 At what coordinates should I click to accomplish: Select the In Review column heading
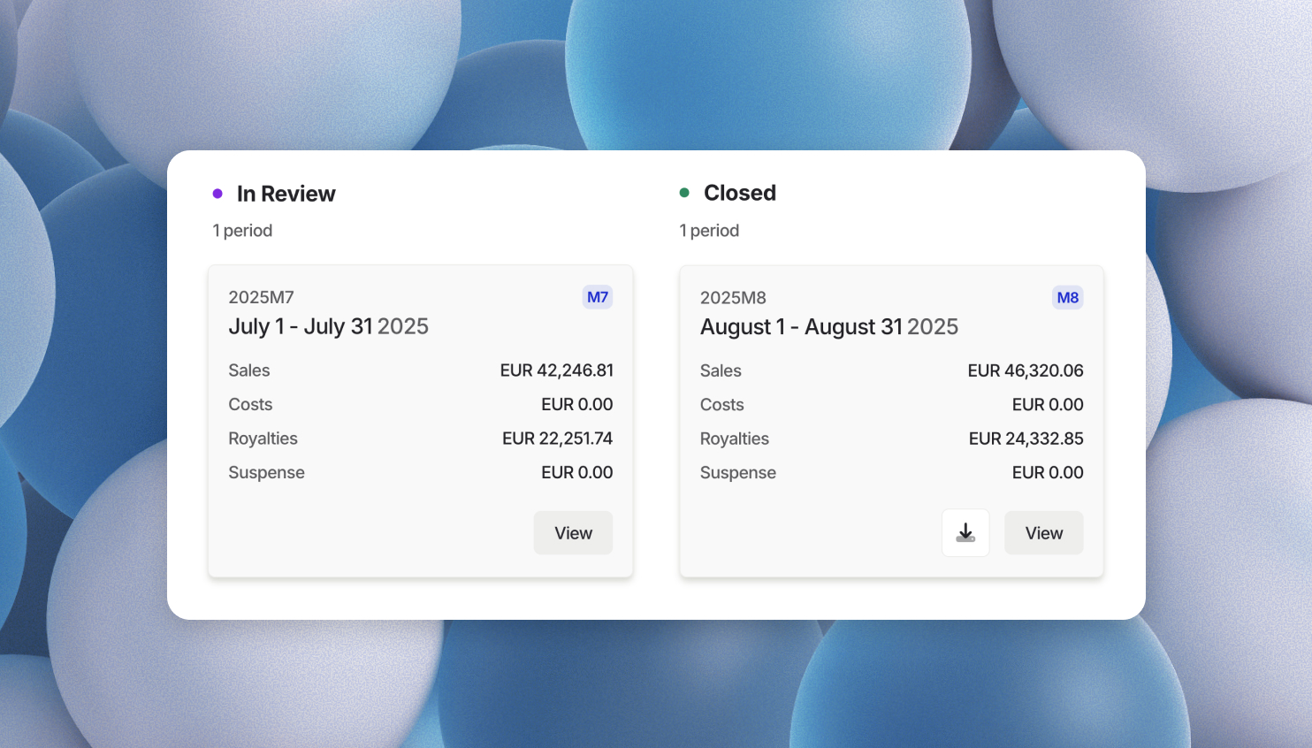(x=286, y=194)
